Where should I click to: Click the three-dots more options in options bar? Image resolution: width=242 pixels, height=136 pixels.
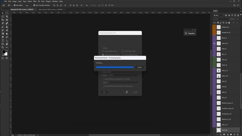point(87,5)
